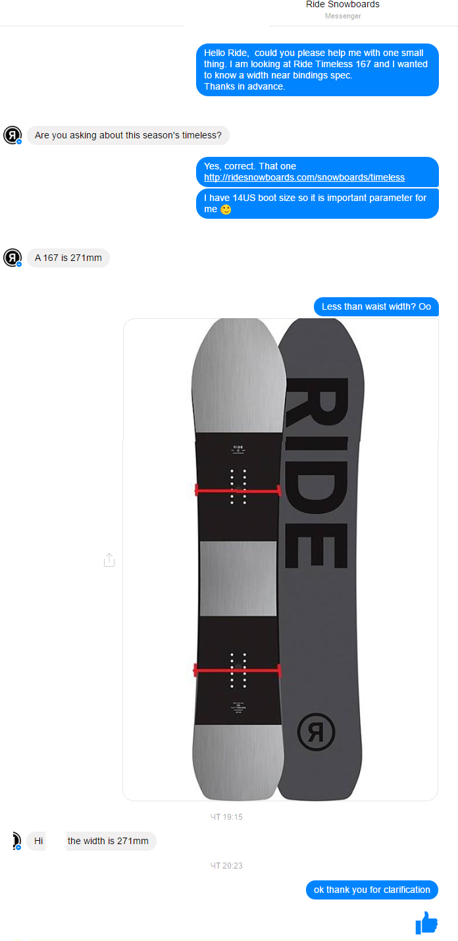
Task: Click the Messenger subtitle under the title
Action: click(343, 16)
